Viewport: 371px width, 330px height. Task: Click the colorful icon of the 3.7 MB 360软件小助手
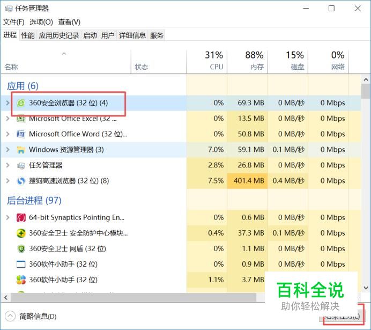click(x=21, y=280)
